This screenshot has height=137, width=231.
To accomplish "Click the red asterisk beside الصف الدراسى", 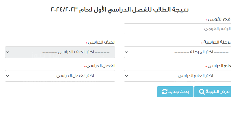I will pyautogui.click(x=86, y=43).
